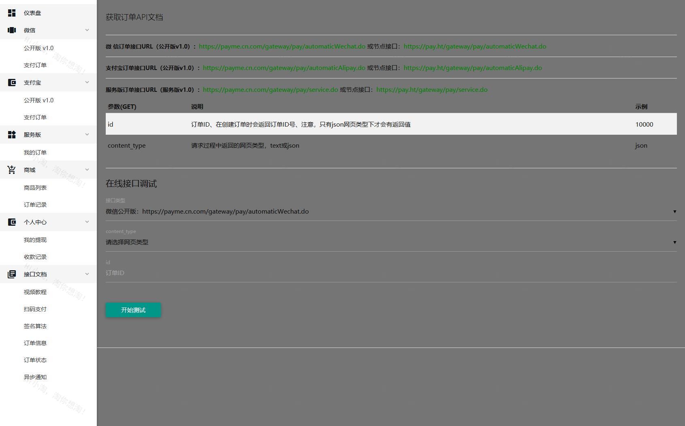Click the dashboard grid icon beside 仪表盘

click(12, 13)
